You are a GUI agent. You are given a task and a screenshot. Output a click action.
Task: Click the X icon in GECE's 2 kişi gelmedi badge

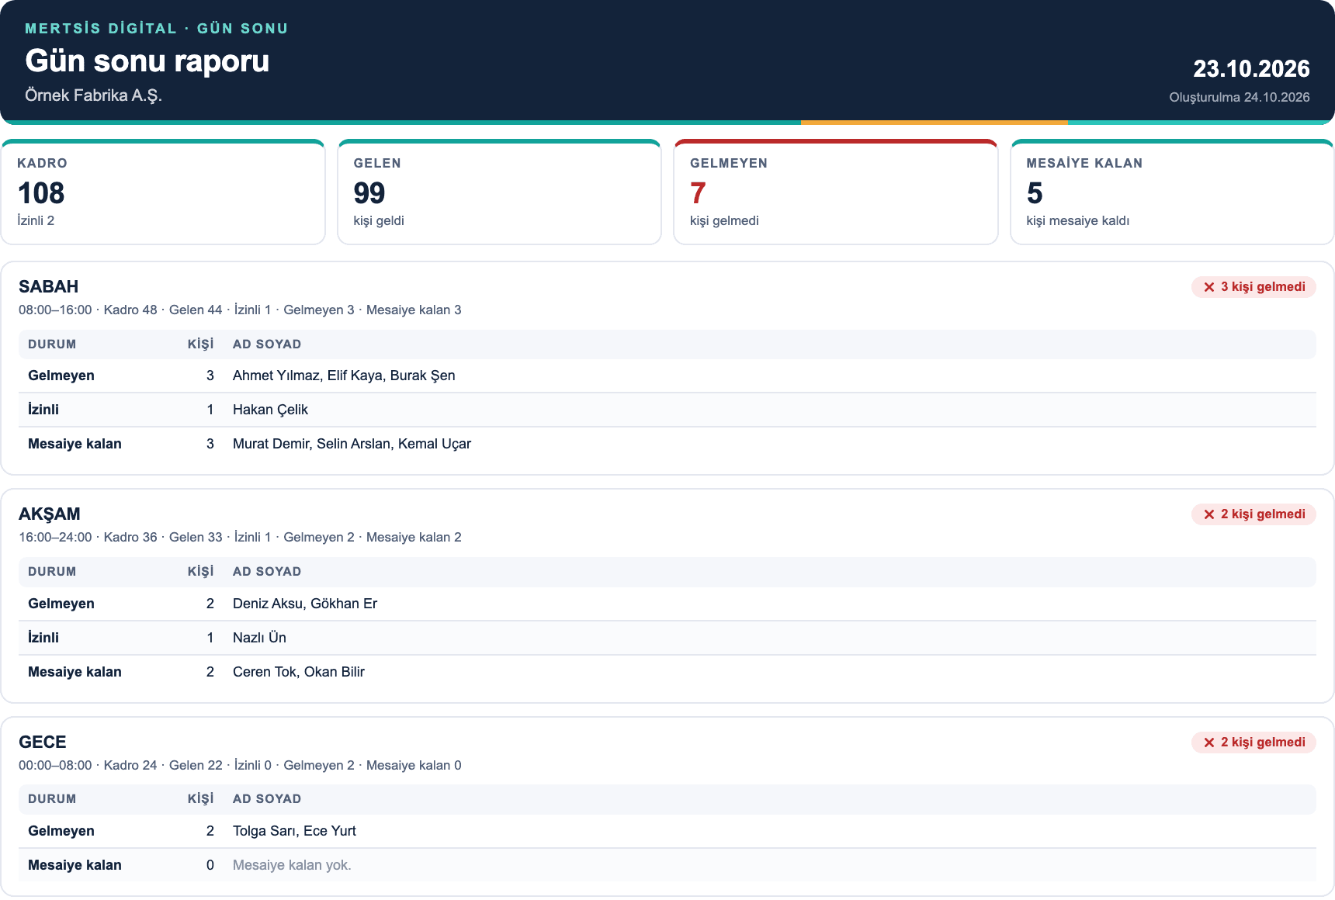[1208, 742]
